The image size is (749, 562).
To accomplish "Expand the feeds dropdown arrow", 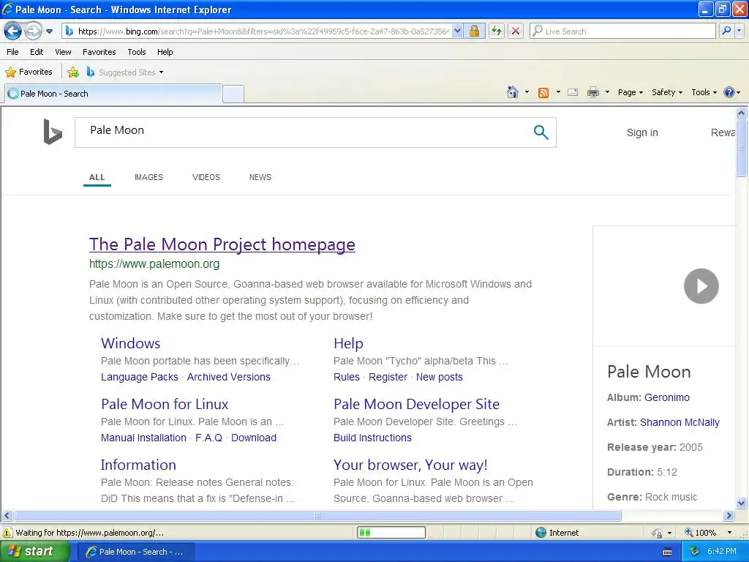I will 558,92.
